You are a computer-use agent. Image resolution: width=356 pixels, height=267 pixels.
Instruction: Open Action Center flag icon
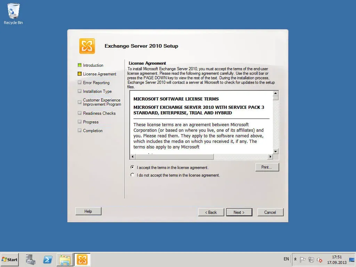(302, 259)
